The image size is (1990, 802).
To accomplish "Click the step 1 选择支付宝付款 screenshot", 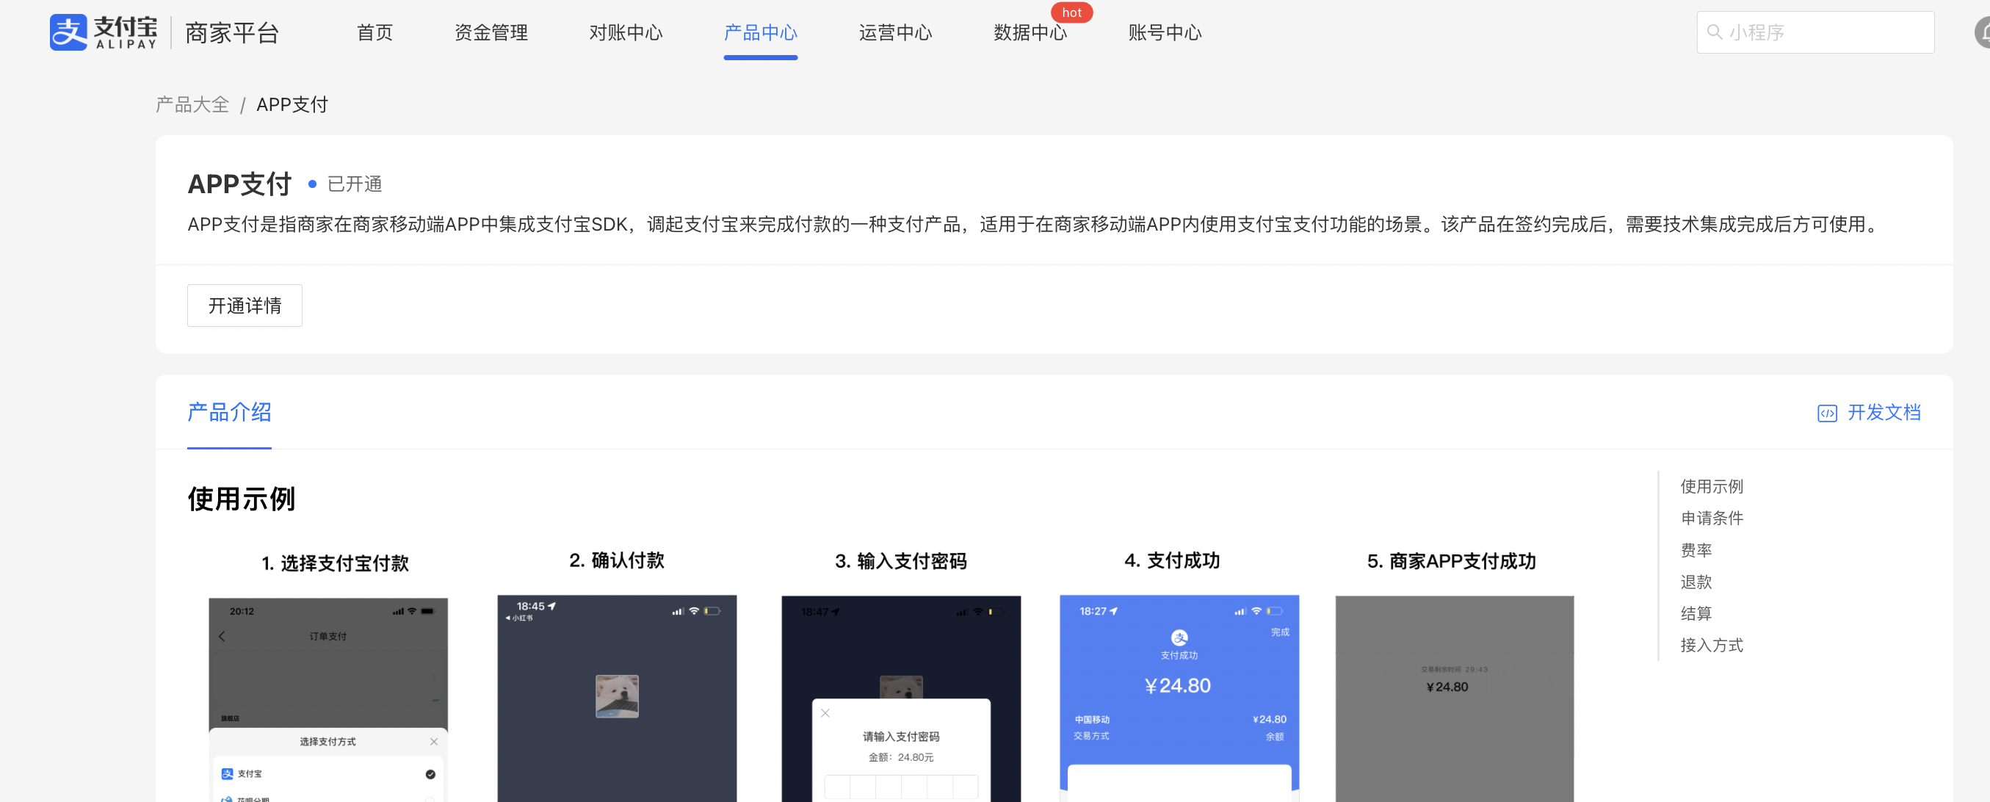I will tap(328, 699).
